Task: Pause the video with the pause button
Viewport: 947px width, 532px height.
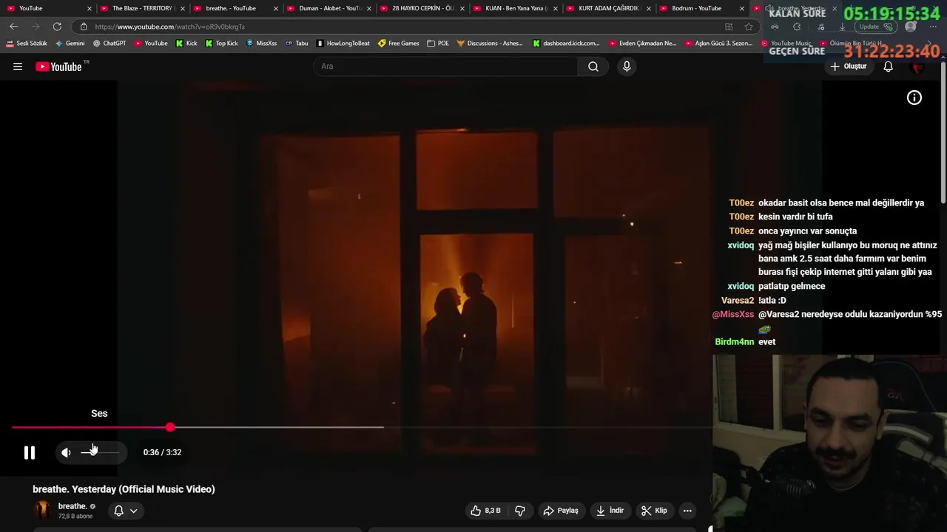Action: pos(29,452)
